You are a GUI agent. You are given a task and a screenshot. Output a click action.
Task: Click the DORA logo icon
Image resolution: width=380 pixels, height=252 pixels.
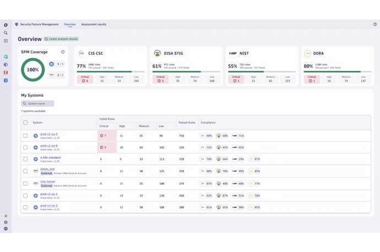click(x=308, y=53)
